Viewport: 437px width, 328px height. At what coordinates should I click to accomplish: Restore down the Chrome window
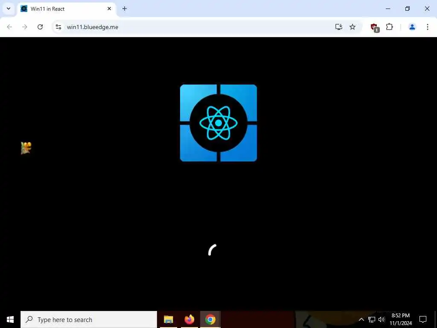coord(408,9)
